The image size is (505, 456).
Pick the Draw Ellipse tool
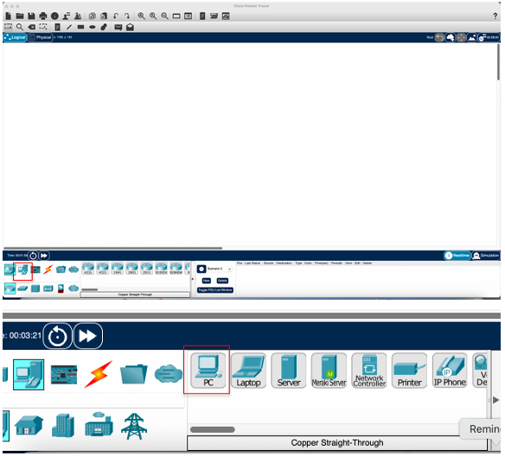point(93,27)
